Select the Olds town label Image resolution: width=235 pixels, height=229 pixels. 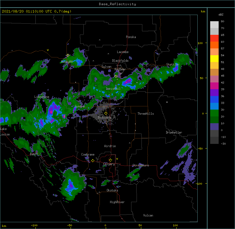[106, 107]
